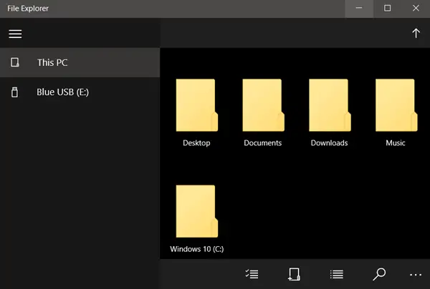Go up one folder level arrow

click(416, 33)
